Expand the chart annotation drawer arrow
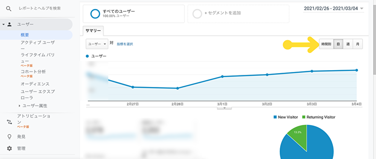Screen dimensions: 376x159 tap(224, 108)
